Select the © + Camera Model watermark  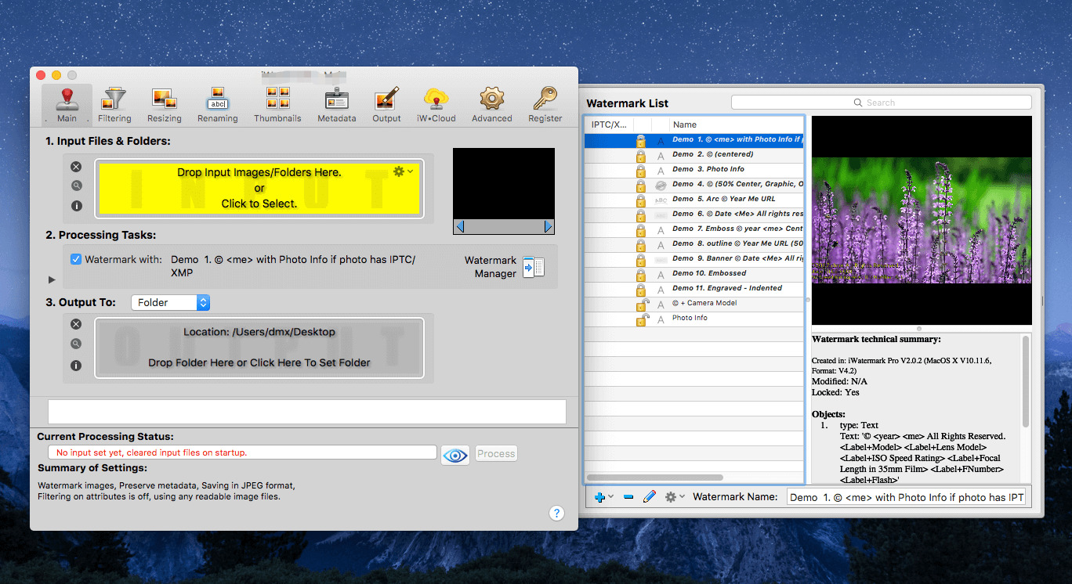click(x=694, y=304)
